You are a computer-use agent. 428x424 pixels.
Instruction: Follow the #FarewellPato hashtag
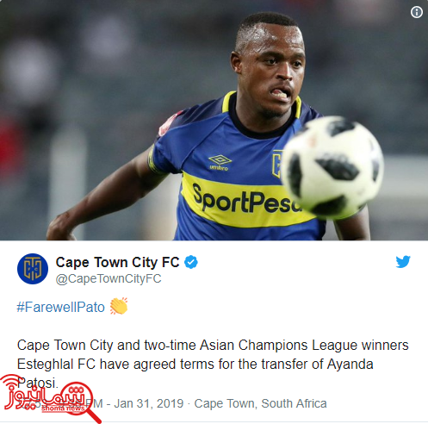tap(61, 307)
